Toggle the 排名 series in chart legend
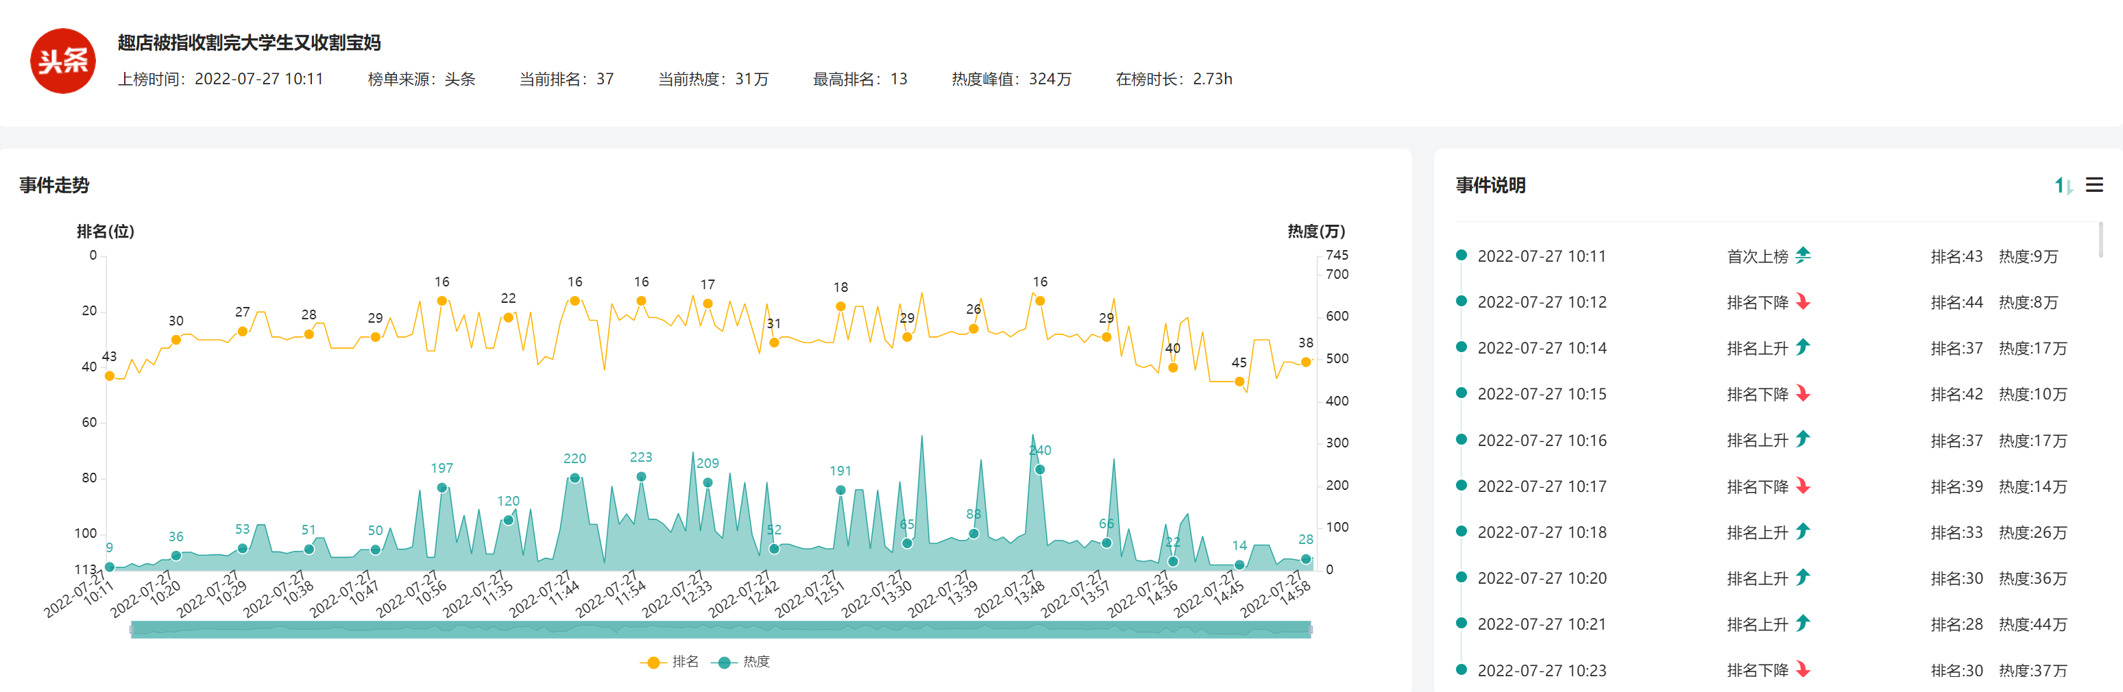The width and height of the screenshot is (2123, 692). 670,662
